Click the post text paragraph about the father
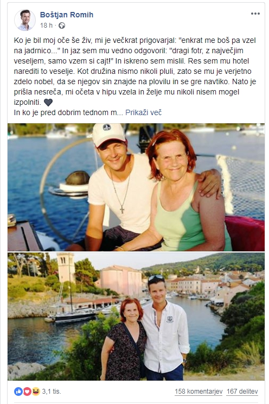This screenshot has width=269, height=404. pos(135,71)
